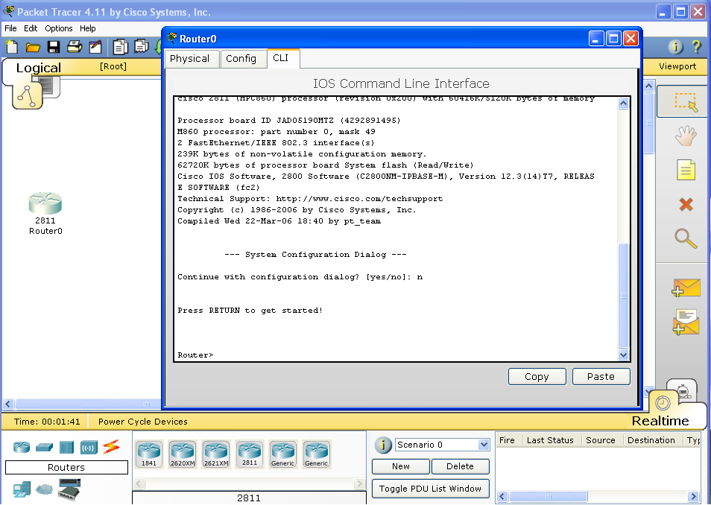Viewport: 711px width, 505px height.
Task: Click the Copy toolbar icon
Action: point(121,47)
